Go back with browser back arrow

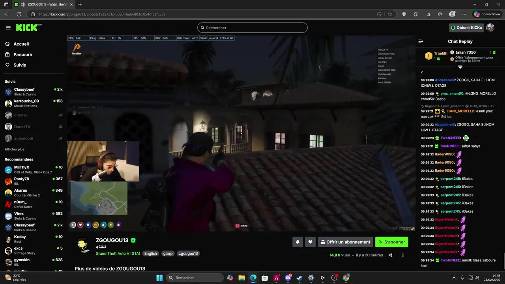(x=7, y=14)
